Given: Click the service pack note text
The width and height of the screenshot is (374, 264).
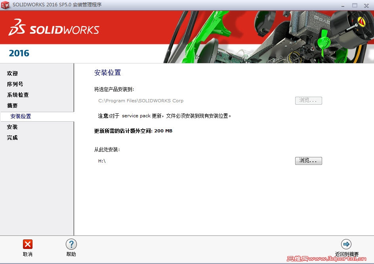Looking at the screenshot, I should [164, 116].
